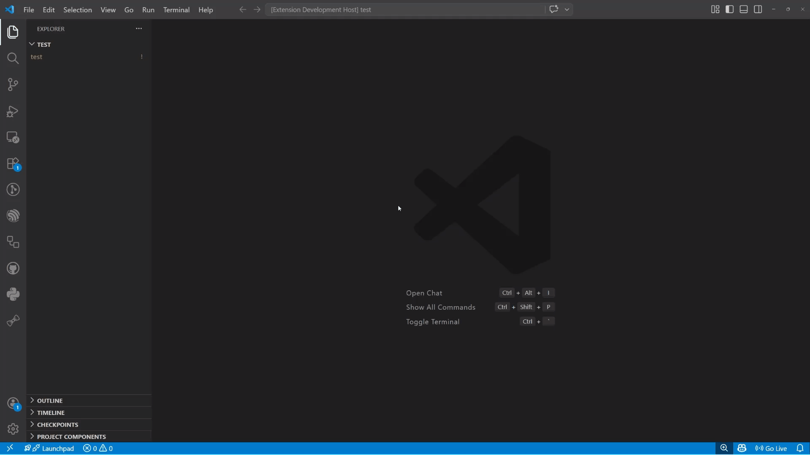This screenshot has width=810, height=455.
Task: Select the test file in Explorer
Action: tap(89, 57)
